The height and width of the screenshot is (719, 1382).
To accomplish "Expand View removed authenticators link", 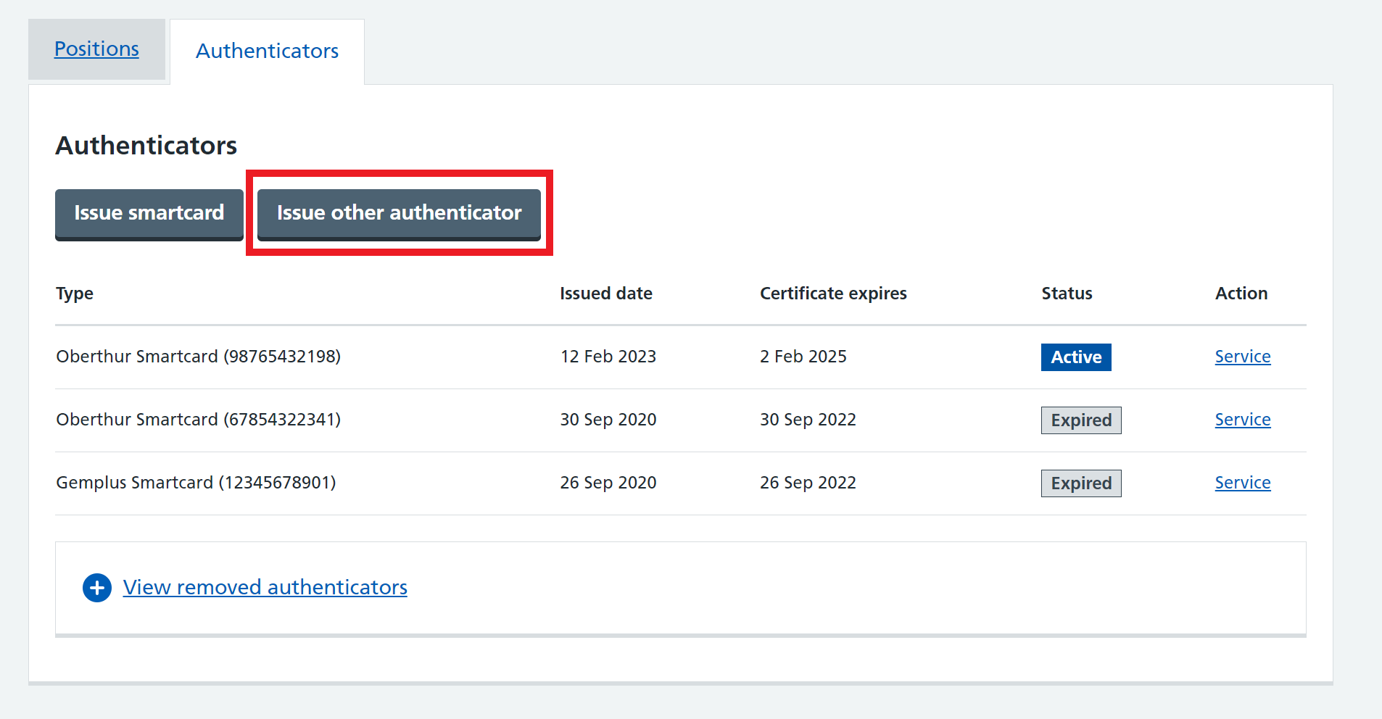I will 265,587.
